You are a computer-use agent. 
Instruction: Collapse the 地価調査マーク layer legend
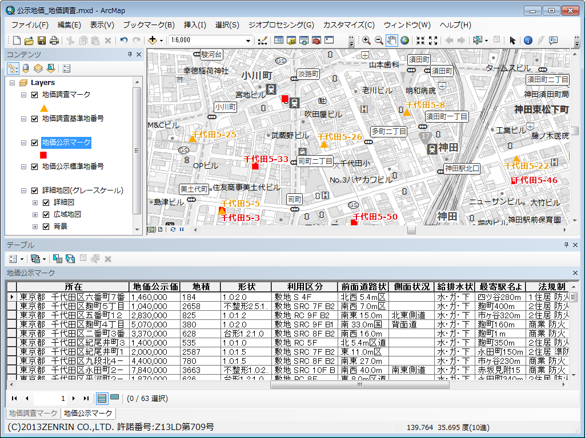point(23,95)
